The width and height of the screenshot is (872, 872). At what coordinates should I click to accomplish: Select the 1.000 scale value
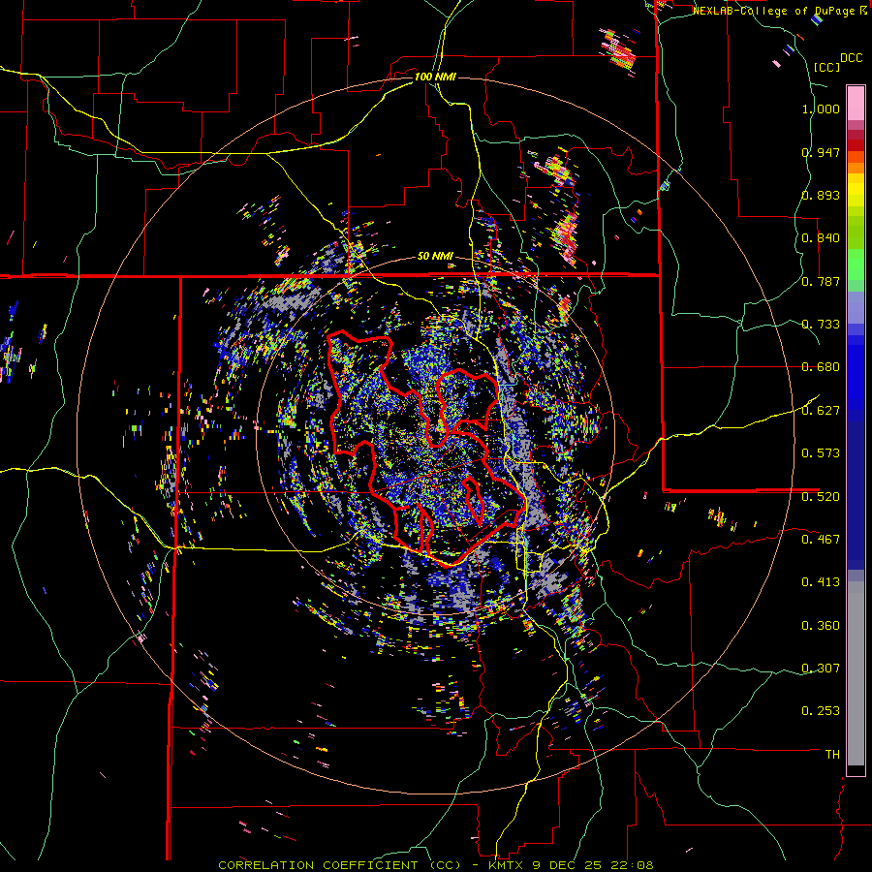coord(821,109)
